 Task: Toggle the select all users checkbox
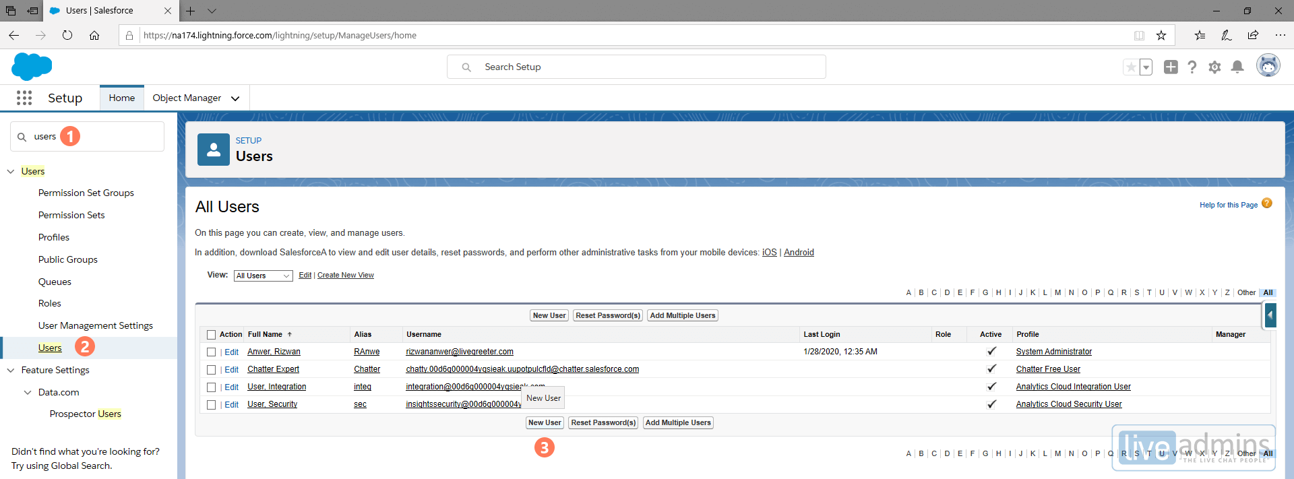tap(212, 335)
